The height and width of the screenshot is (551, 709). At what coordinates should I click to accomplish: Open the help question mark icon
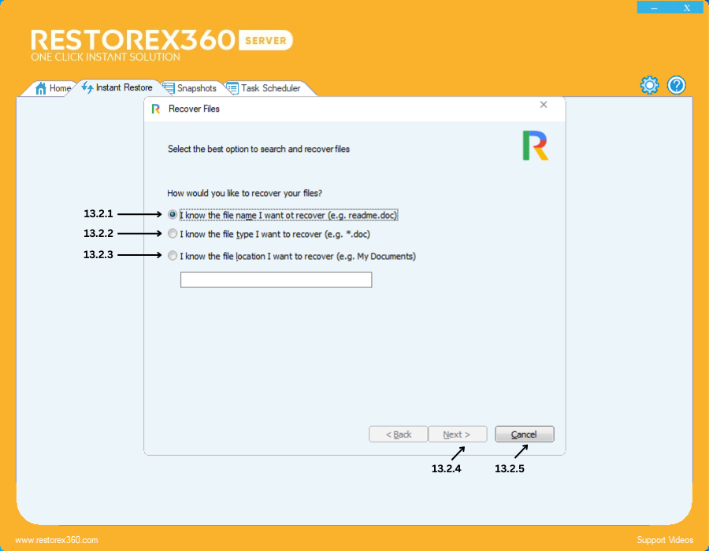(677, 85)
